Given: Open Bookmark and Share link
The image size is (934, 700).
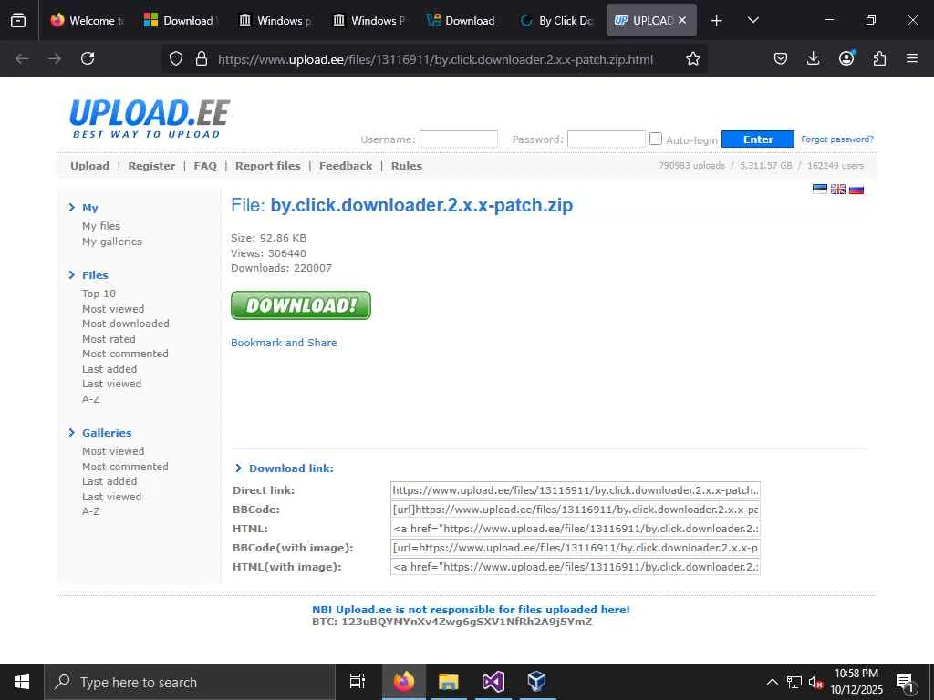Looking at the screenshot, I should [284, 343].
